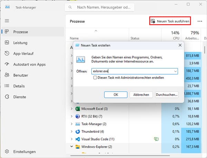Click the App-Verlauf history icon
This screenshot has height=158, width=207.
(7, 53)
